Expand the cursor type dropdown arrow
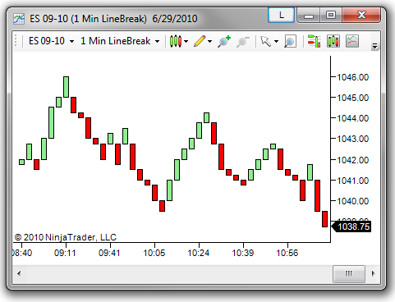Image resolution: width=395 pixels, height=302 pixels. (x=276, y=42)
